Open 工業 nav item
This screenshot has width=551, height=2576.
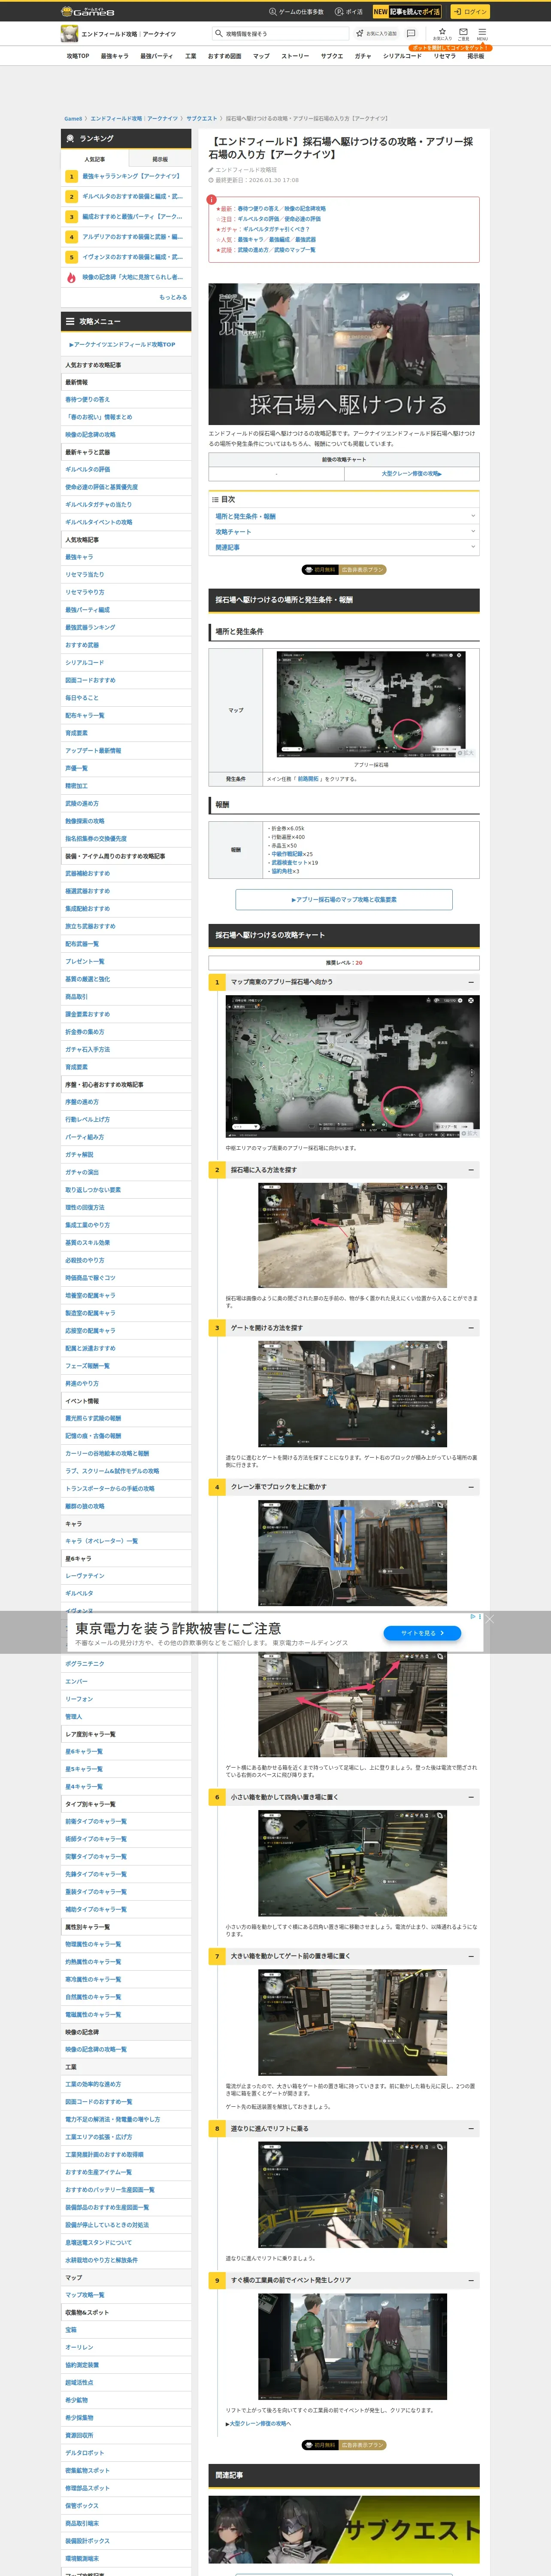pos(190,56)
